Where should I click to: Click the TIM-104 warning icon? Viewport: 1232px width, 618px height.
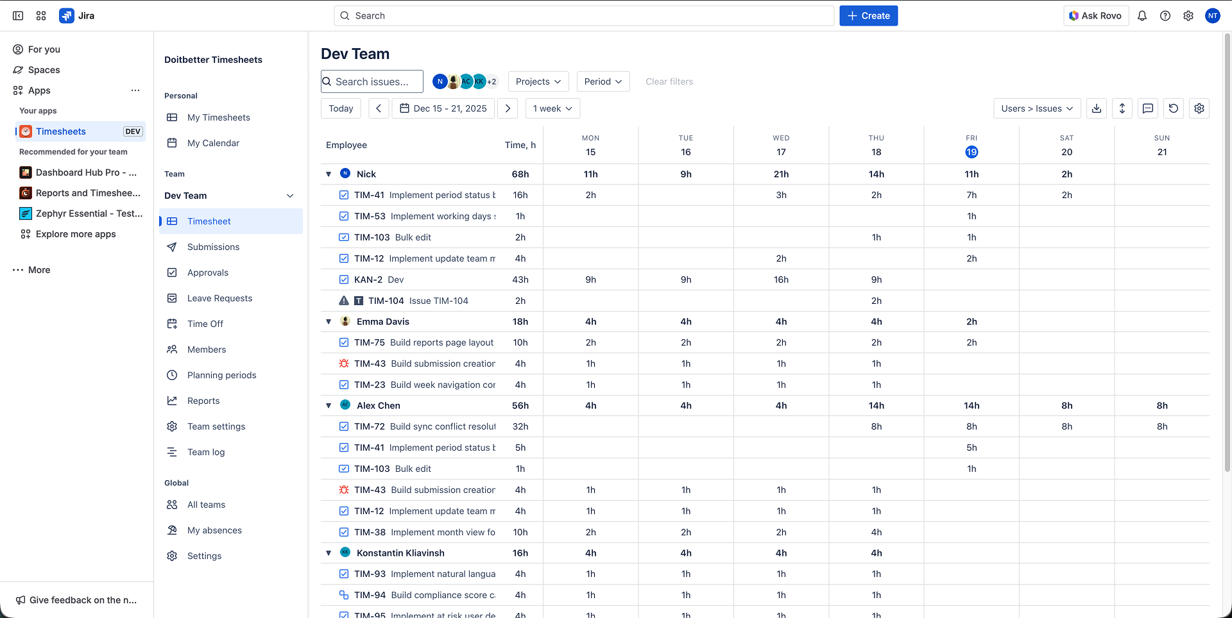(344, 301)
